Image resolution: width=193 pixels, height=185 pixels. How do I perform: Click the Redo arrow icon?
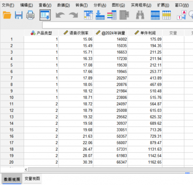click(x=73, y=15)
